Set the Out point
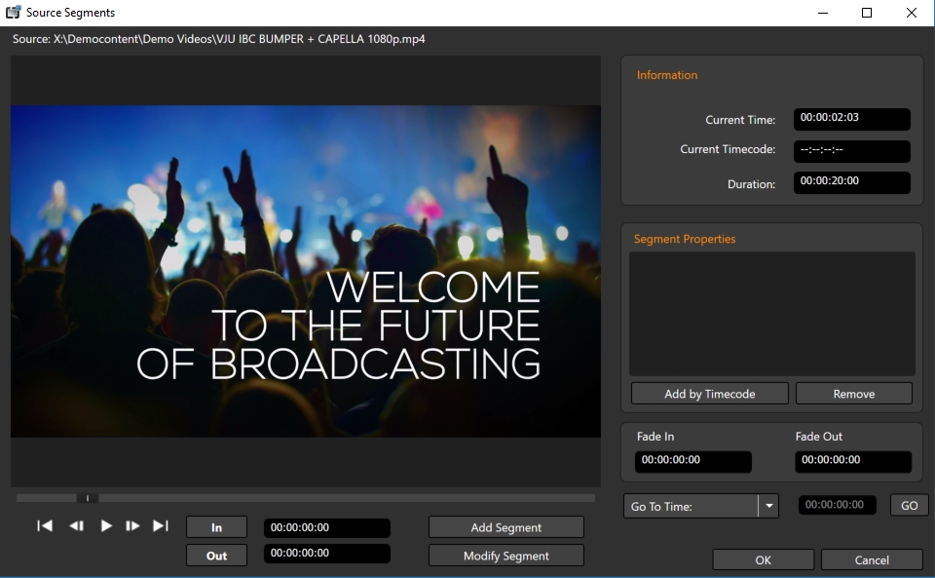 [216, 556]
